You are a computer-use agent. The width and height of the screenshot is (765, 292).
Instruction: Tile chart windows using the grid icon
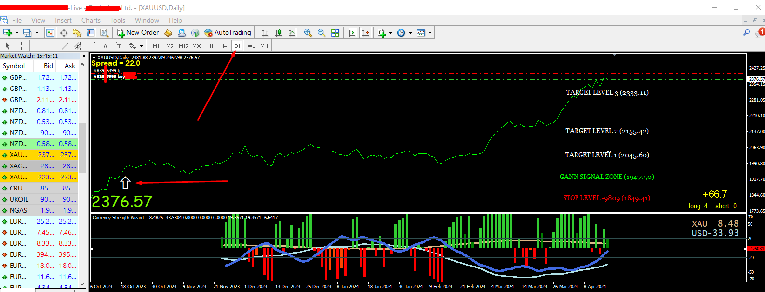click(x=335, y=33)
